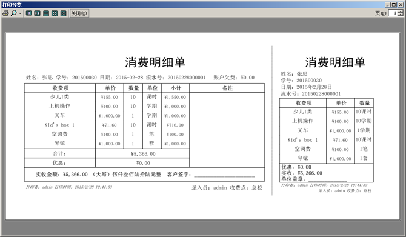The height and width of the screenshot is (237, 406).
Task: Click 10课时 for 少儿1类 on right stub
Action: [364, 112]
